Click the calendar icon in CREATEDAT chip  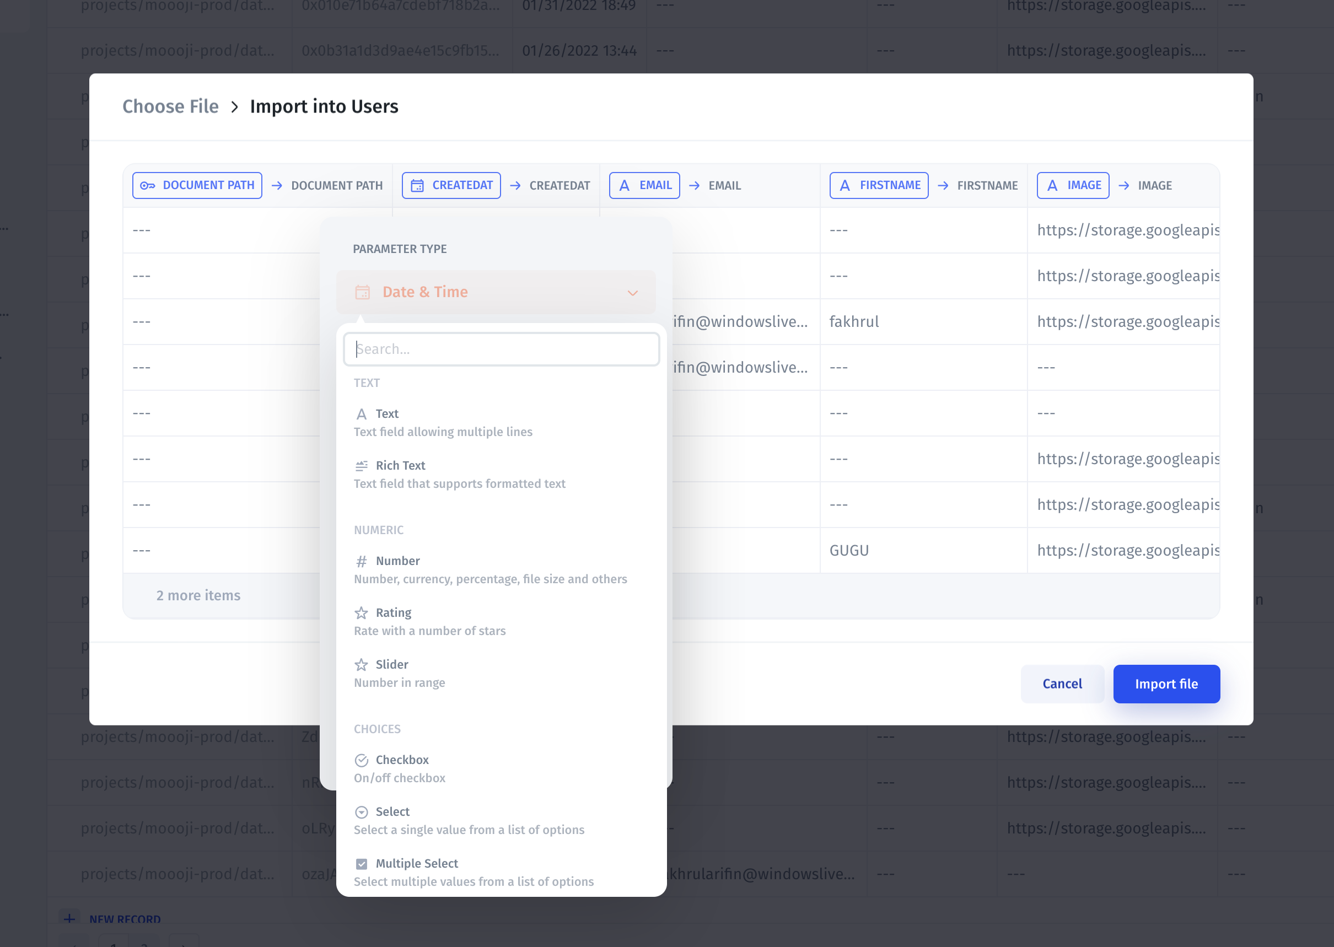click(417, 185)
